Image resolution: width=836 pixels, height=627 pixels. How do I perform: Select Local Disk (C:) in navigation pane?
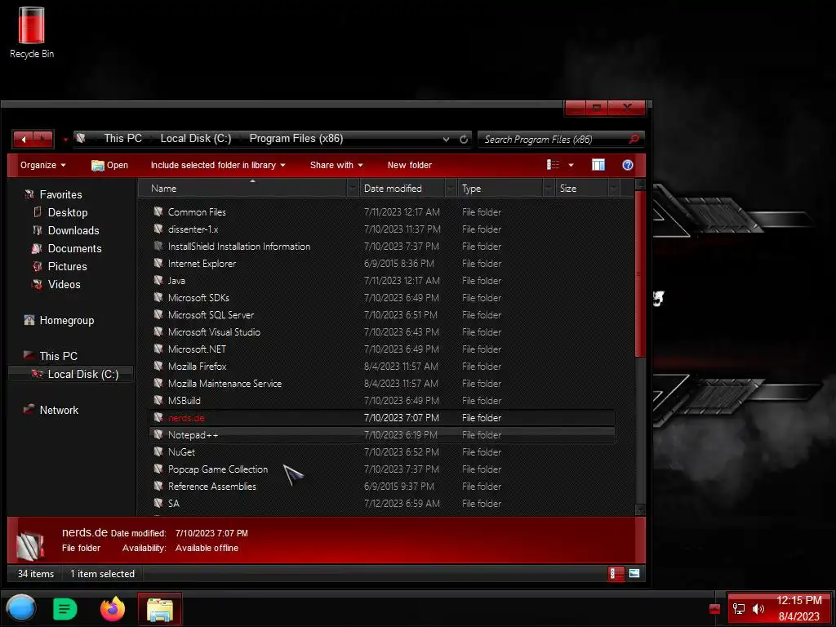point(72,374)
